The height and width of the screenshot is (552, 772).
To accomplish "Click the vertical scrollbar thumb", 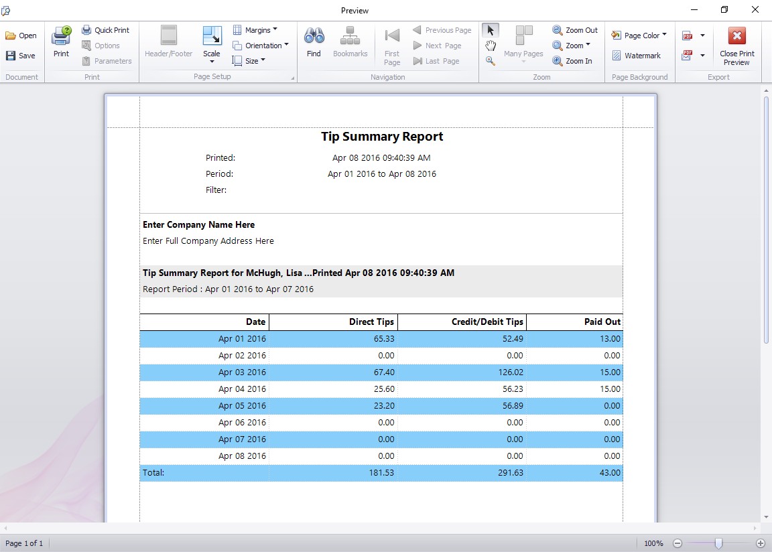I will [766, 220].
